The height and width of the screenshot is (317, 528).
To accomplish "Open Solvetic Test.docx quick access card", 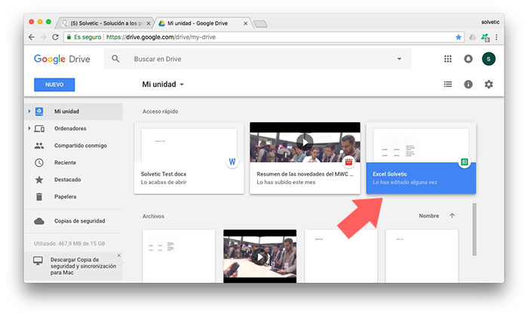I will (189, 158).
